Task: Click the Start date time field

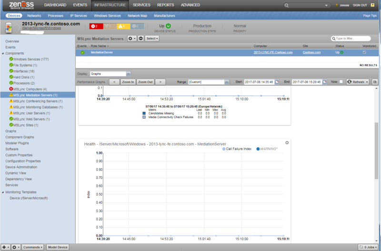Action: pyautogui.click(x=259, y=82)
